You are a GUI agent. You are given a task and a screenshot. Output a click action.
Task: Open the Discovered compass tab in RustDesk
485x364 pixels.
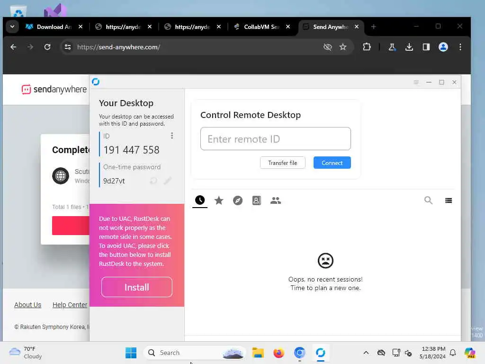238,200
